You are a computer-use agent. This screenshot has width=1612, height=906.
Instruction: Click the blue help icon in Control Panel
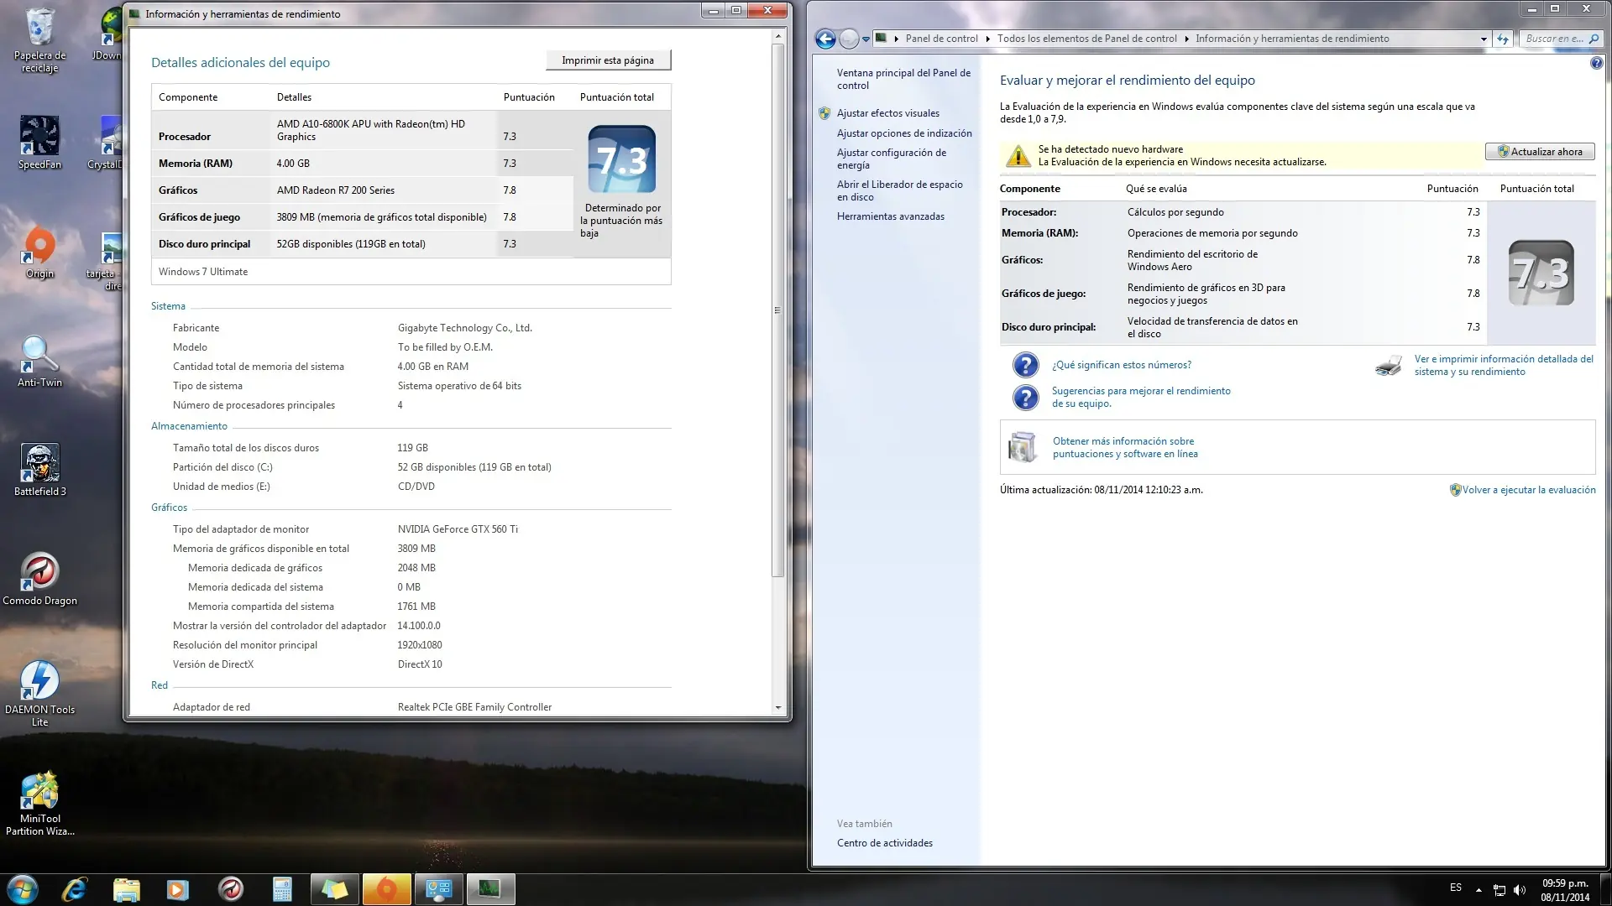pyautogui.click(x=1597, y=63)
